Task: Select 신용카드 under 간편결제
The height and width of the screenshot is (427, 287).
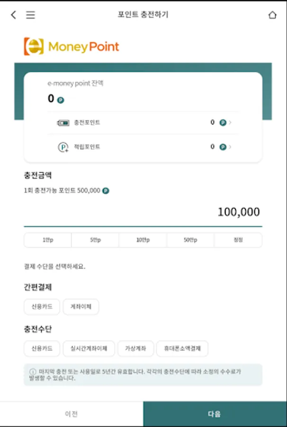Action: coord(42,306)
